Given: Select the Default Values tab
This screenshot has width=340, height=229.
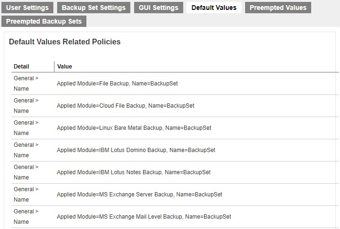Looking at the screenshot, I should [214, 8].
